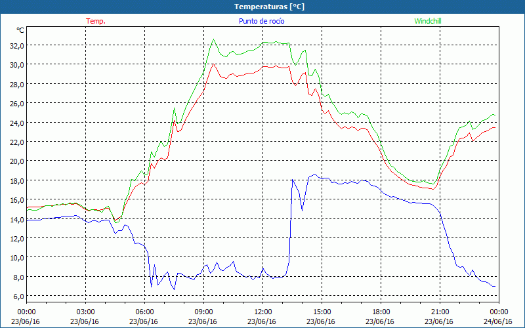Click the '18:00' time axis label

click(381, 312)
